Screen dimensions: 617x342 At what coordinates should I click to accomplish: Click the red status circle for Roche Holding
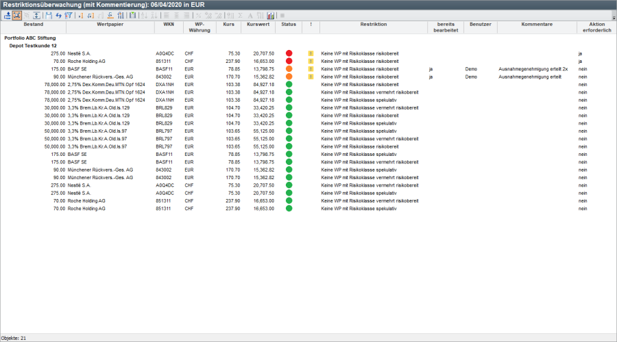pyautogui.click(x=289, y=61)
